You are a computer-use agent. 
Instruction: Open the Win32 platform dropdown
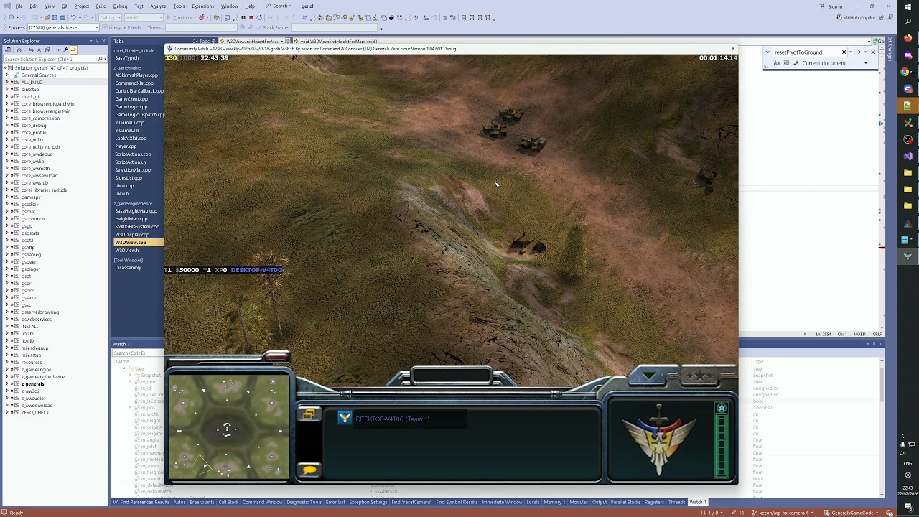[x=144, y=17]
